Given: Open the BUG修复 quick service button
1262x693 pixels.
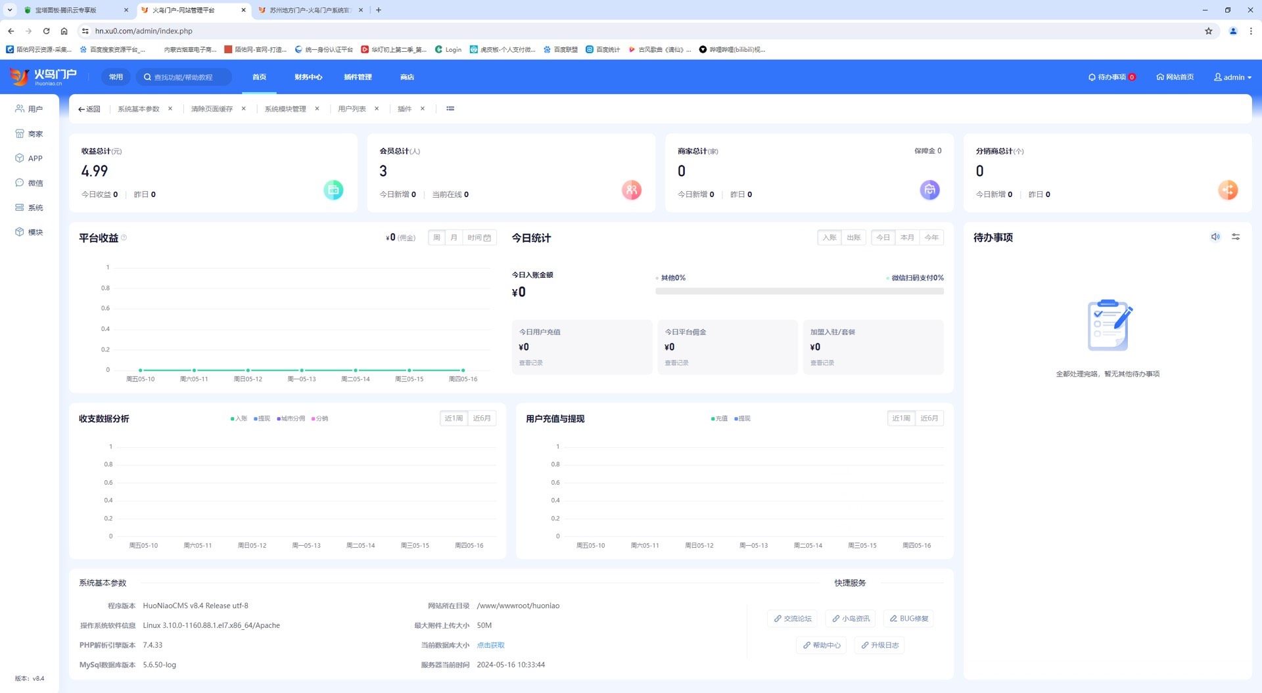Looking at the screenshot, I should coord(908,619).
